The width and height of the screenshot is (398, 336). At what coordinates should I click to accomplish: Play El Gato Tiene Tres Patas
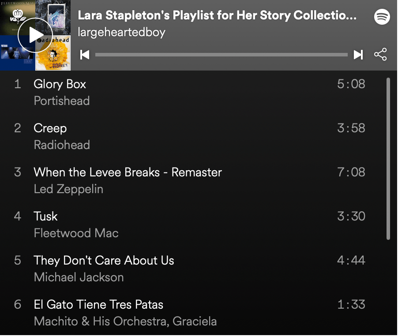pyautogui.click(x=98, y=305)
